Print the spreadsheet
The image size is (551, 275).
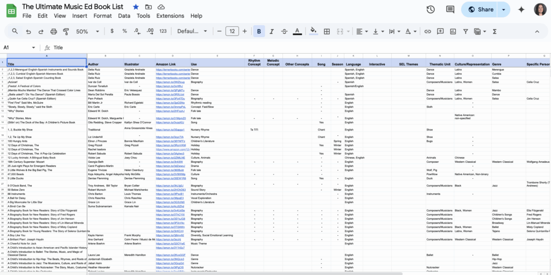53,31
